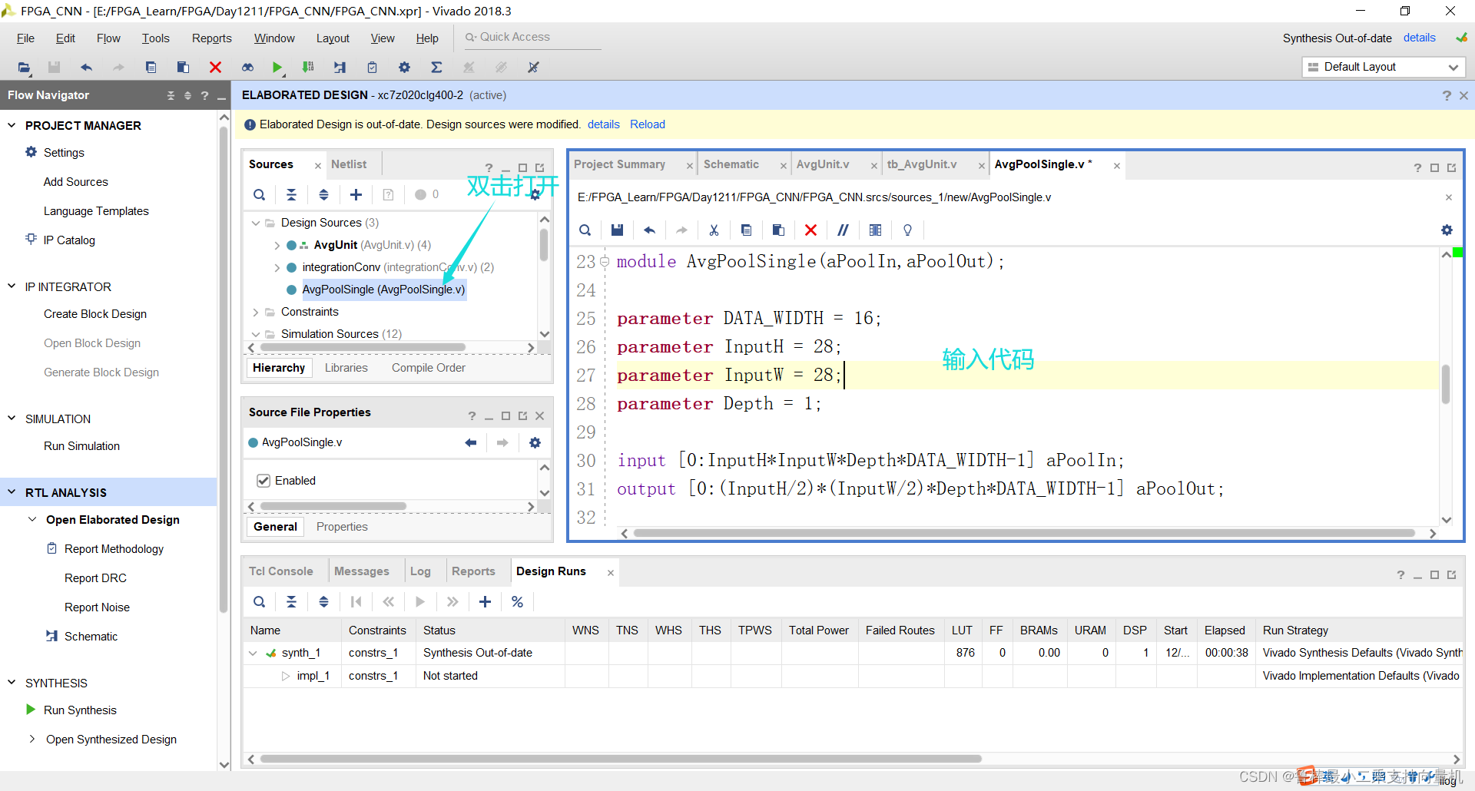The height and width of the screenshot is (791, 1475).
Task: Search in the Sources panel
Action: 260,195
